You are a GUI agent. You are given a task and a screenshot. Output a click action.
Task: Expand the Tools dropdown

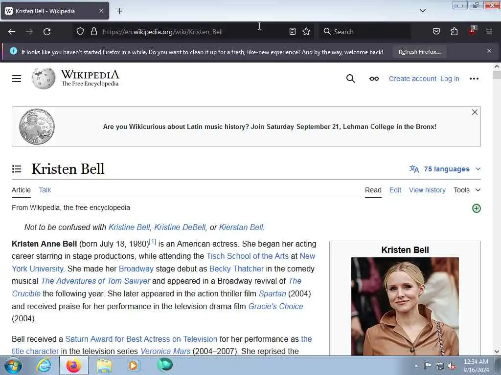[467, 190]
